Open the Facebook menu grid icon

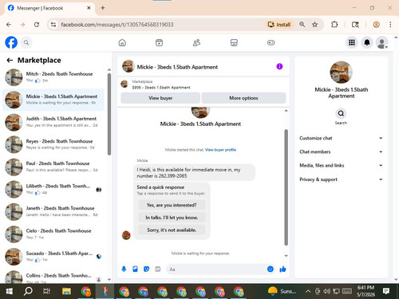click(352, 42)
